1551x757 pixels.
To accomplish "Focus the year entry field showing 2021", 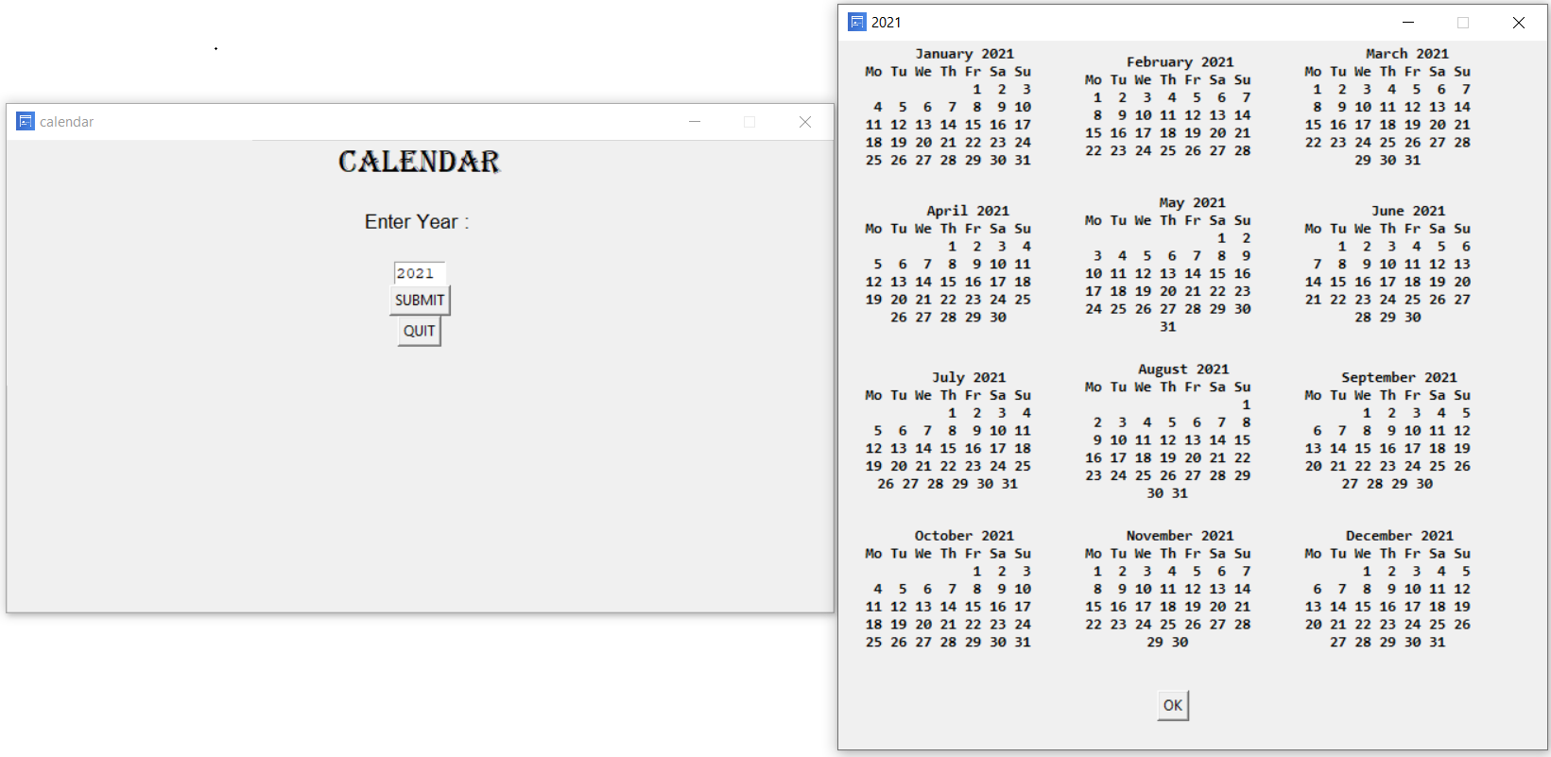I will coord(419,273).
